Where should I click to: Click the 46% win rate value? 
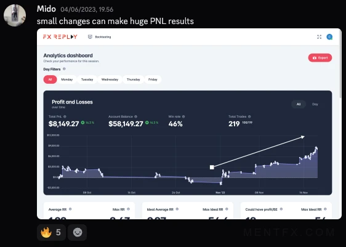pos(175,124)
